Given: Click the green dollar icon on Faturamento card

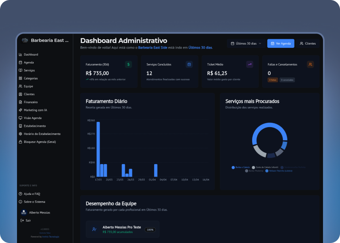Looking at the screenshot, I should (x=128, y=64).
